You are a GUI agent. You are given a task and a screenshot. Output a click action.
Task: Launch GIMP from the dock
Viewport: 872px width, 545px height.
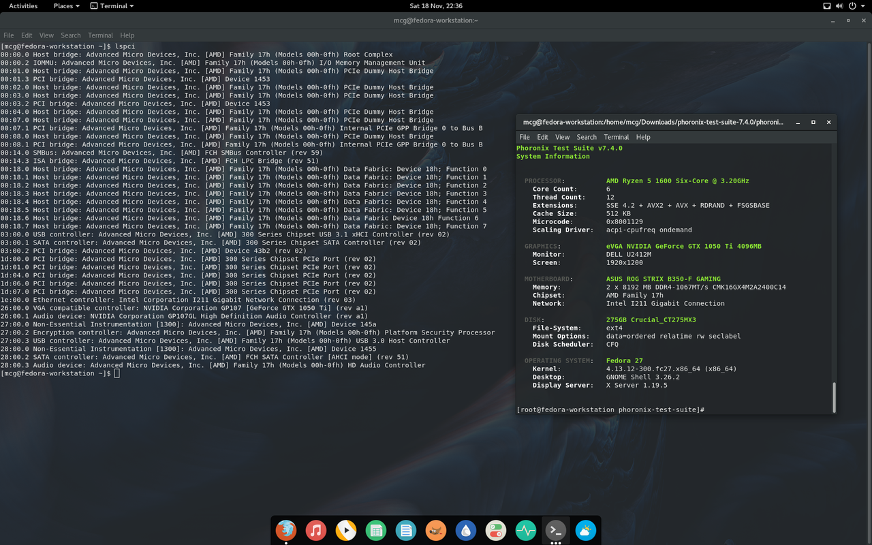pos(436,531)
